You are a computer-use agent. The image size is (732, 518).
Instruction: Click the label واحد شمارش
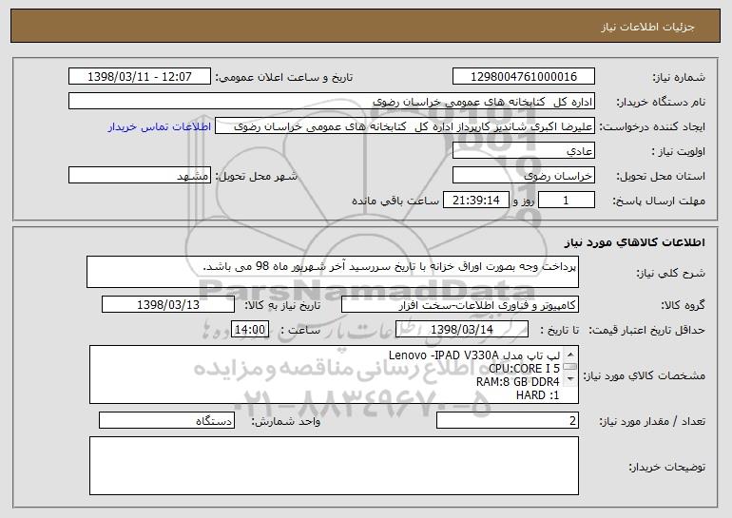pos(286,421)
